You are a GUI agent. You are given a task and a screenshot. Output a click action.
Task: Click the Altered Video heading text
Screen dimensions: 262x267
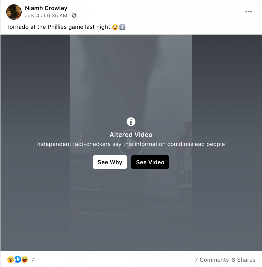131,135
